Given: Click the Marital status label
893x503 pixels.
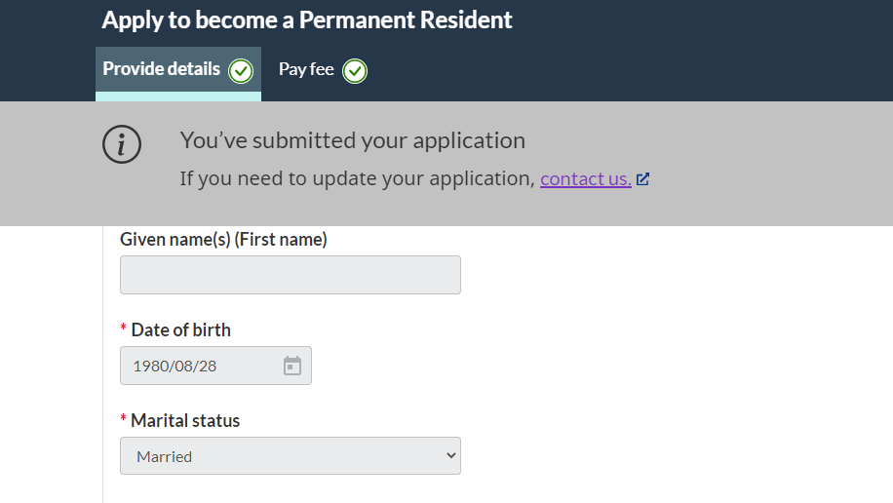Looking at the screenshot, I should click(x=185, y=421).
